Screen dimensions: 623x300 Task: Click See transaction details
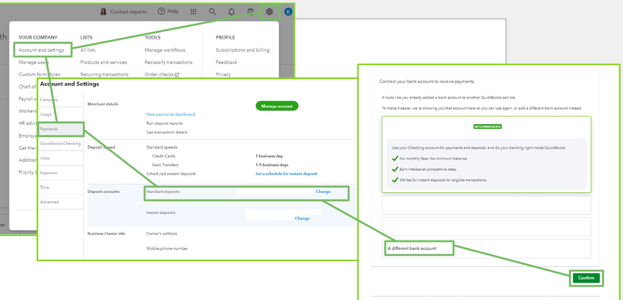coord(167,132)
